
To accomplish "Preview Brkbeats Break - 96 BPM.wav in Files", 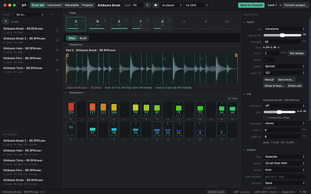I will coord(57,30).
